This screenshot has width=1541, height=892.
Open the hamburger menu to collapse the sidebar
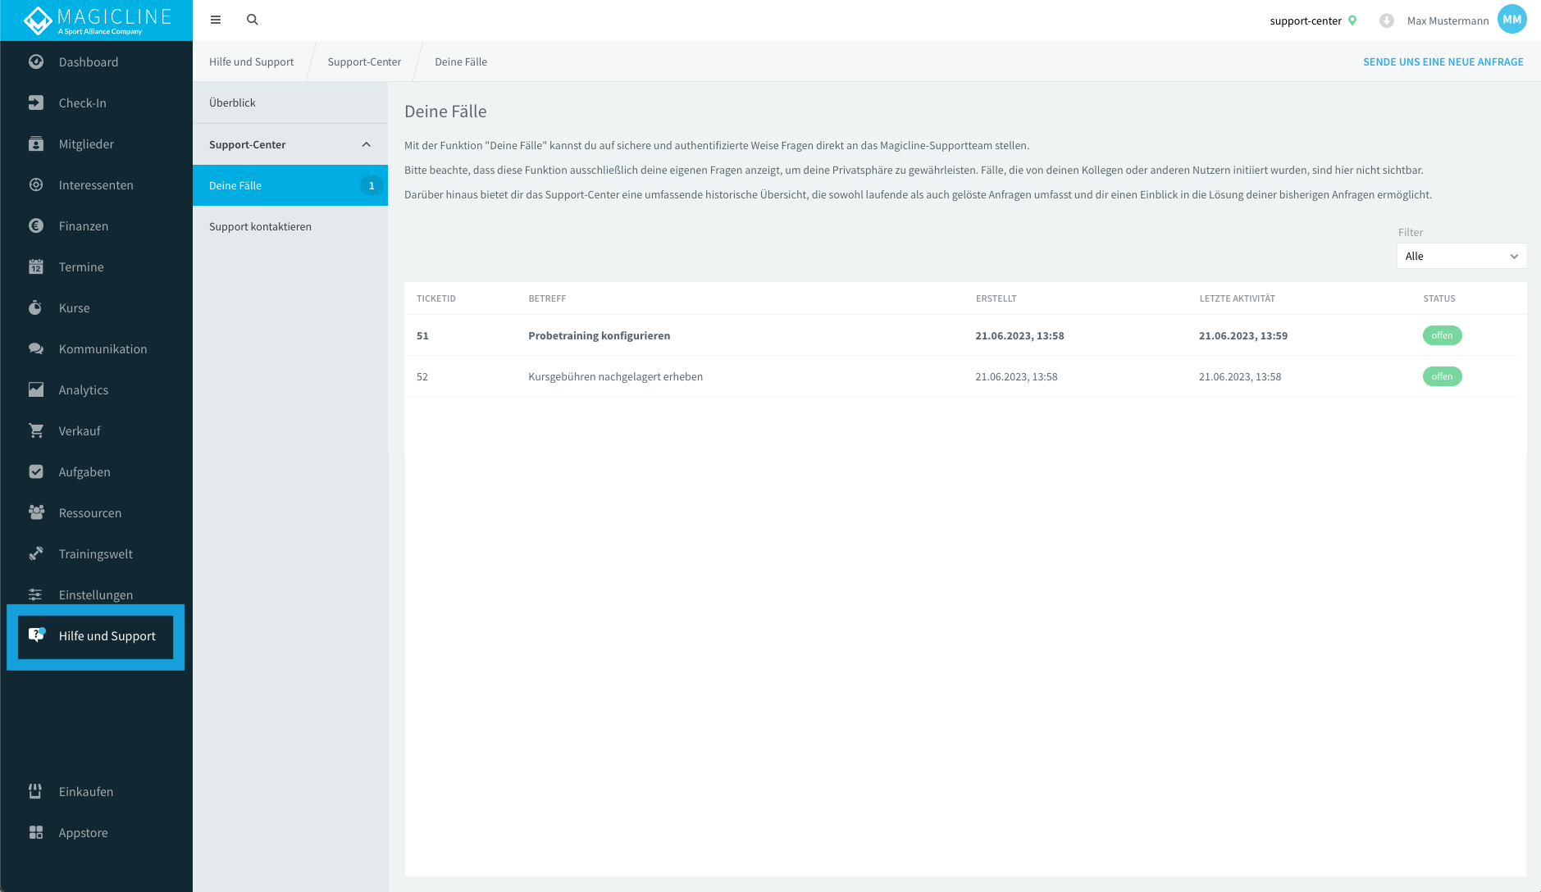[216, 19]
